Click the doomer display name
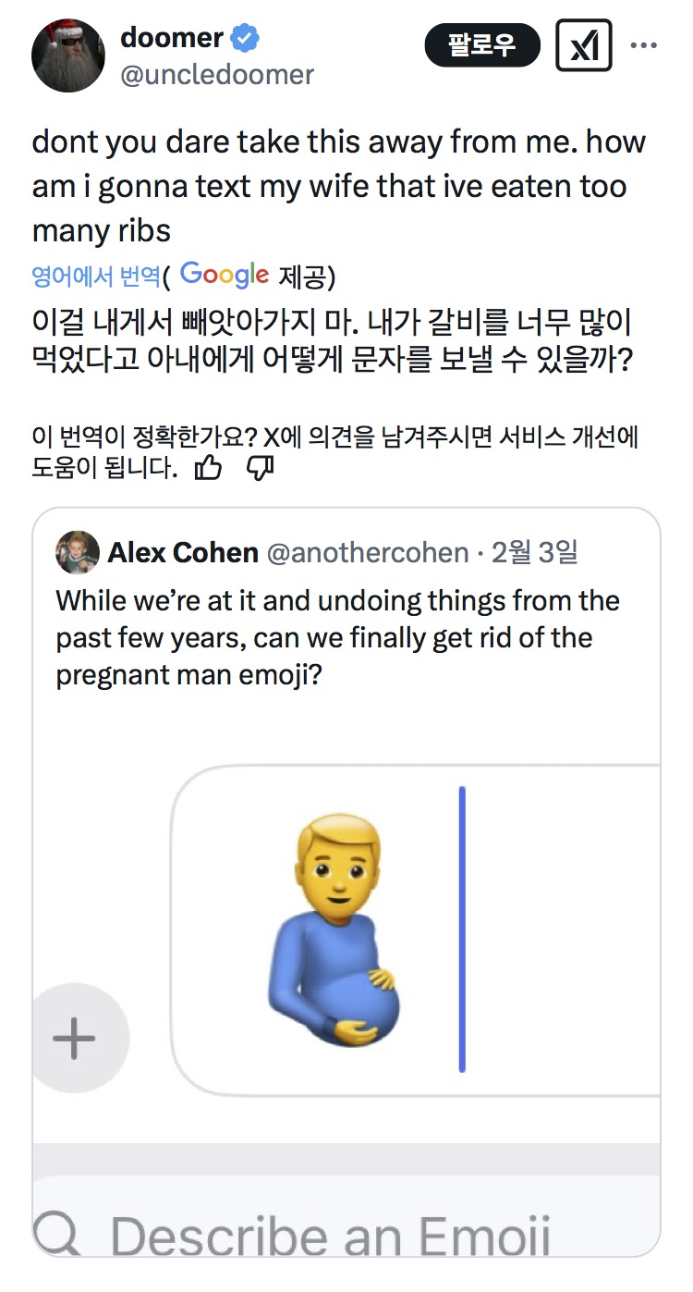Image resolution: width=693 pixels, height=1292 pixels. tap(171, 39)
